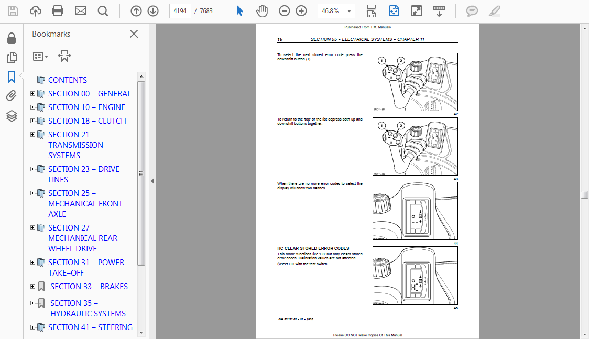Jump to SECTION 10 – ENGINE
This screenshot has width=589, height=339.
(x=86, y=107)
